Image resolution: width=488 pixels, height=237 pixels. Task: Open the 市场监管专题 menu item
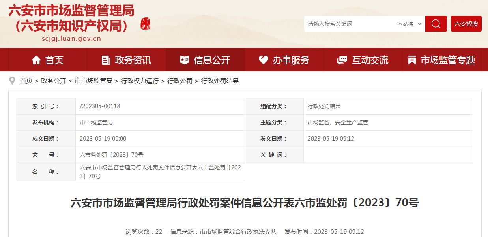441,60
